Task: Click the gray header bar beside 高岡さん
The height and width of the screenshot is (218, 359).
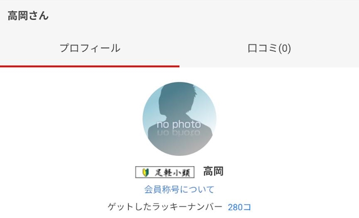Action: (x=204, y=16)
